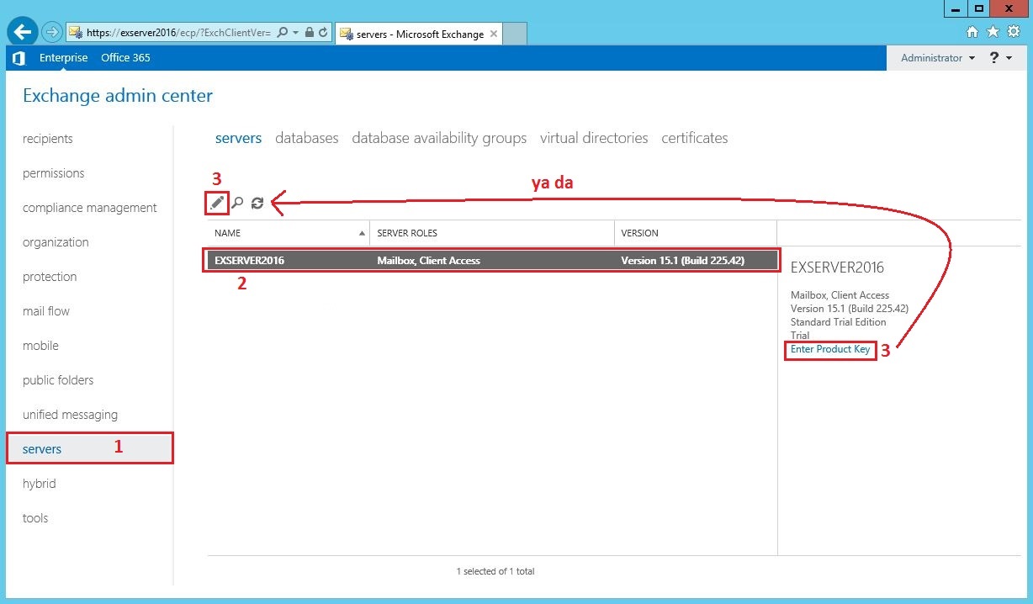Select the servers sub-tab heading

tap(238, 138)
